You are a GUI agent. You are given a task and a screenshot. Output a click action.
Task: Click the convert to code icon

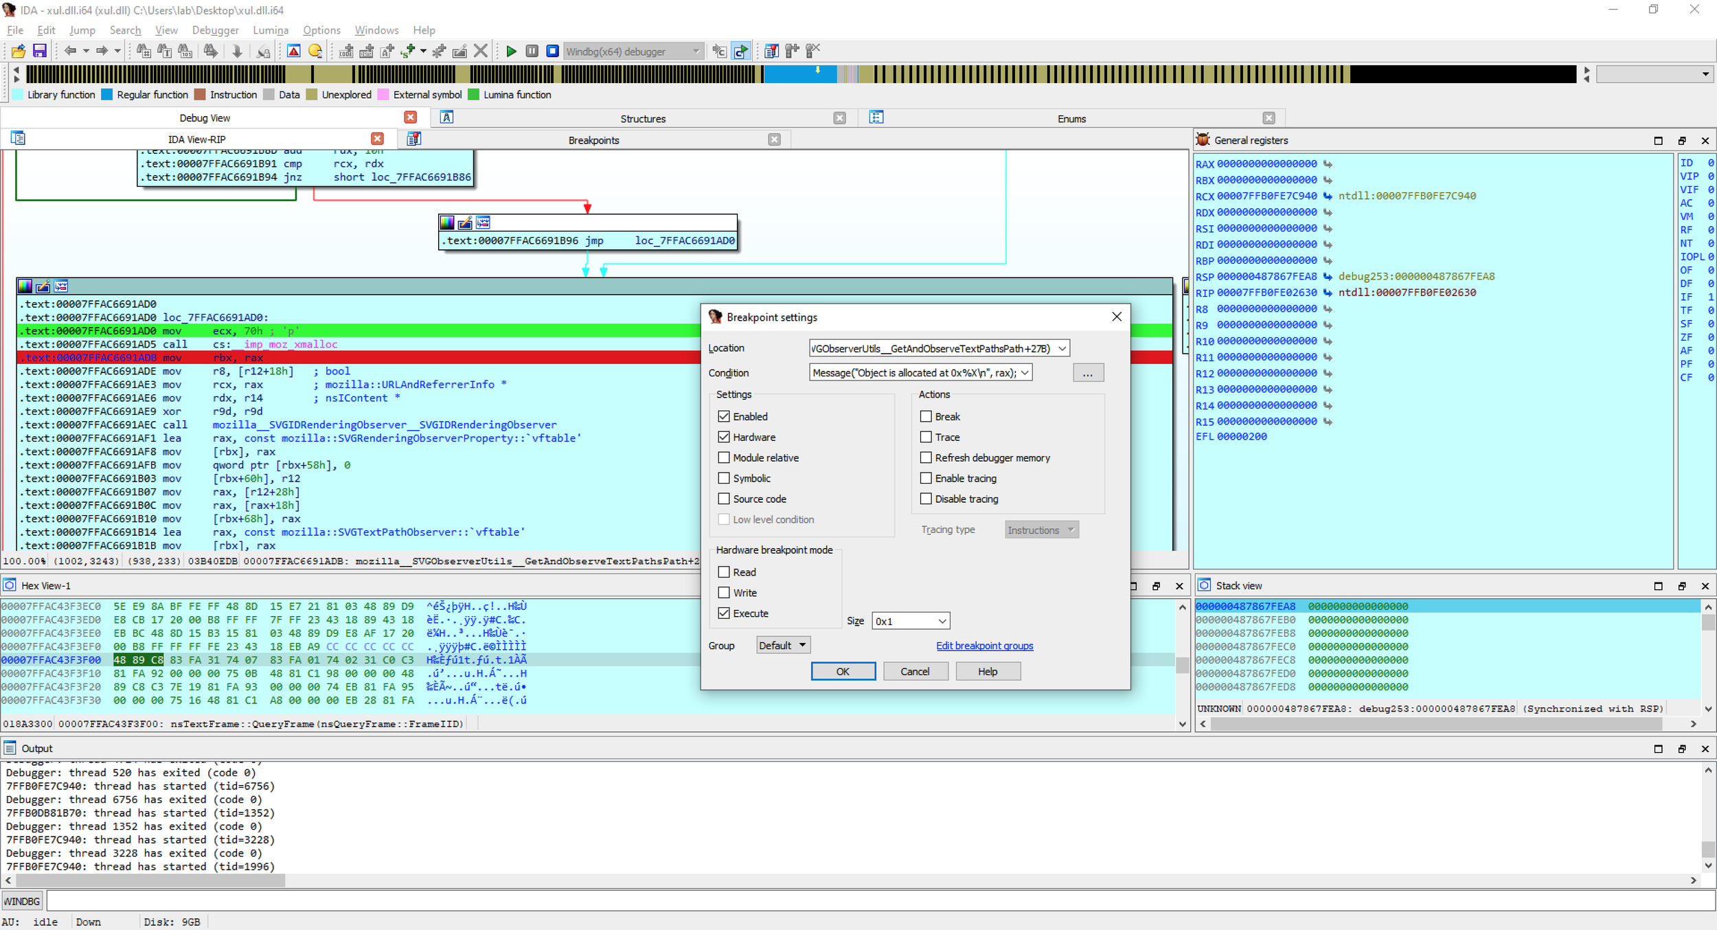click(346, 51)
